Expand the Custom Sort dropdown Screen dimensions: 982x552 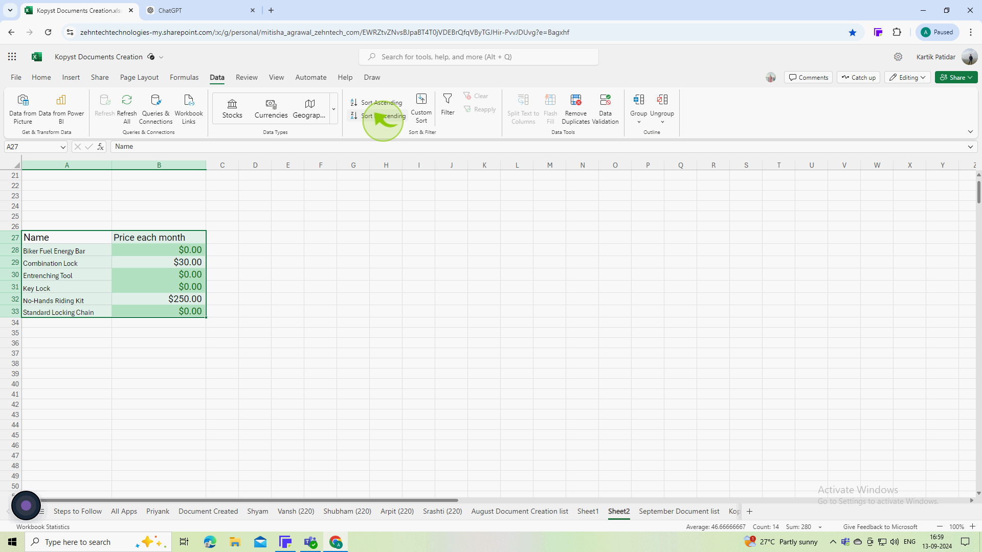click(x=421, y=109)
